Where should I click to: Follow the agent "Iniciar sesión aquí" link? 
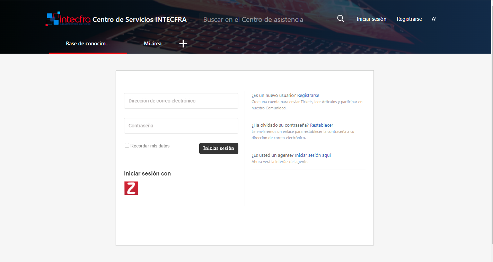click(313, 155)
